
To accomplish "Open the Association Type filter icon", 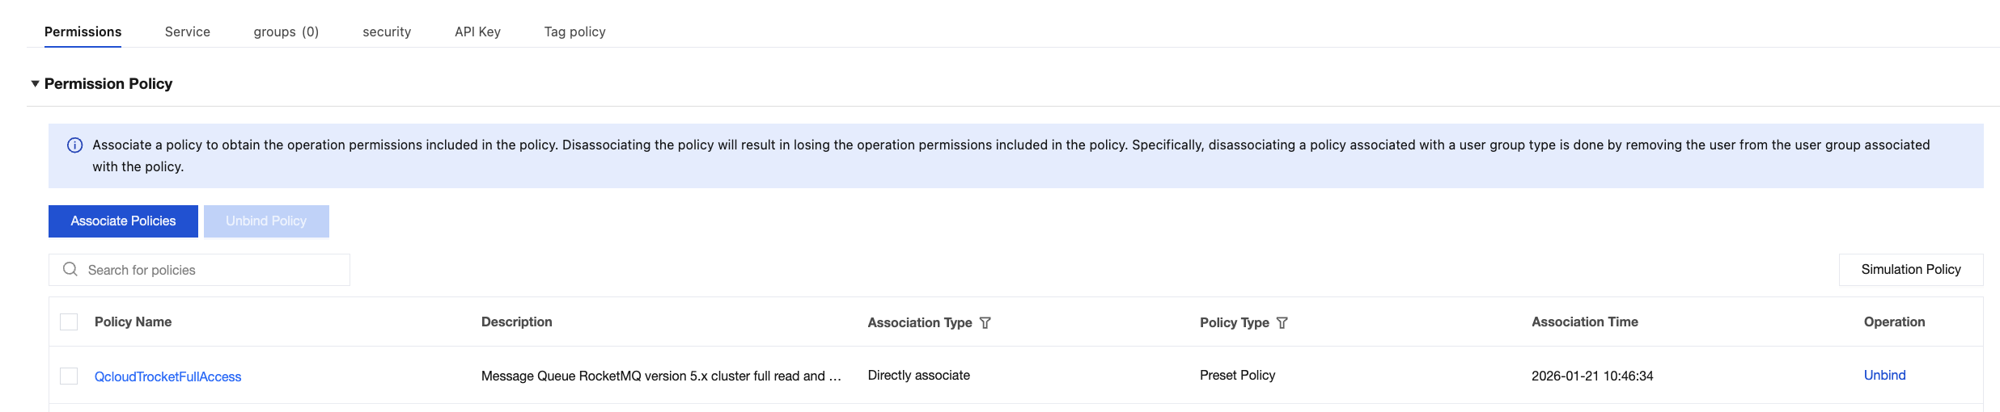I will 985,322.
